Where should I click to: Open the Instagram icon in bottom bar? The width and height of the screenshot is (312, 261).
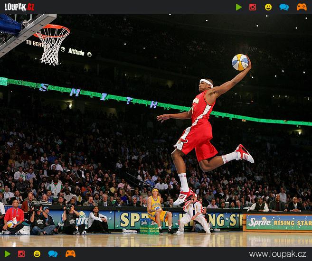point(21,254)
